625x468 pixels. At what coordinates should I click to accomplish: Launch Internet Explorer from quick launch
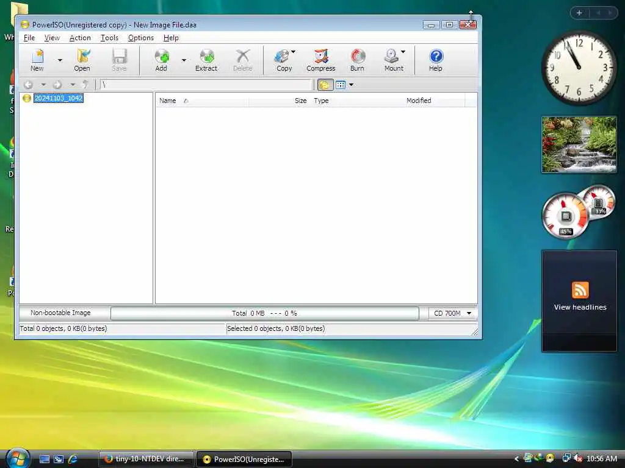point(73,459)
